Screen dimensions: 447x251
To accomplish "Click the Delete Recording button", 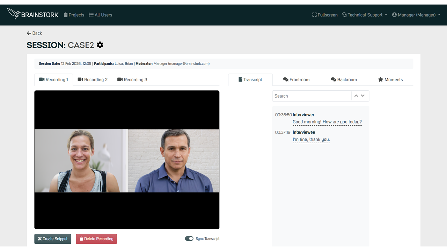I will coord(96,239).
